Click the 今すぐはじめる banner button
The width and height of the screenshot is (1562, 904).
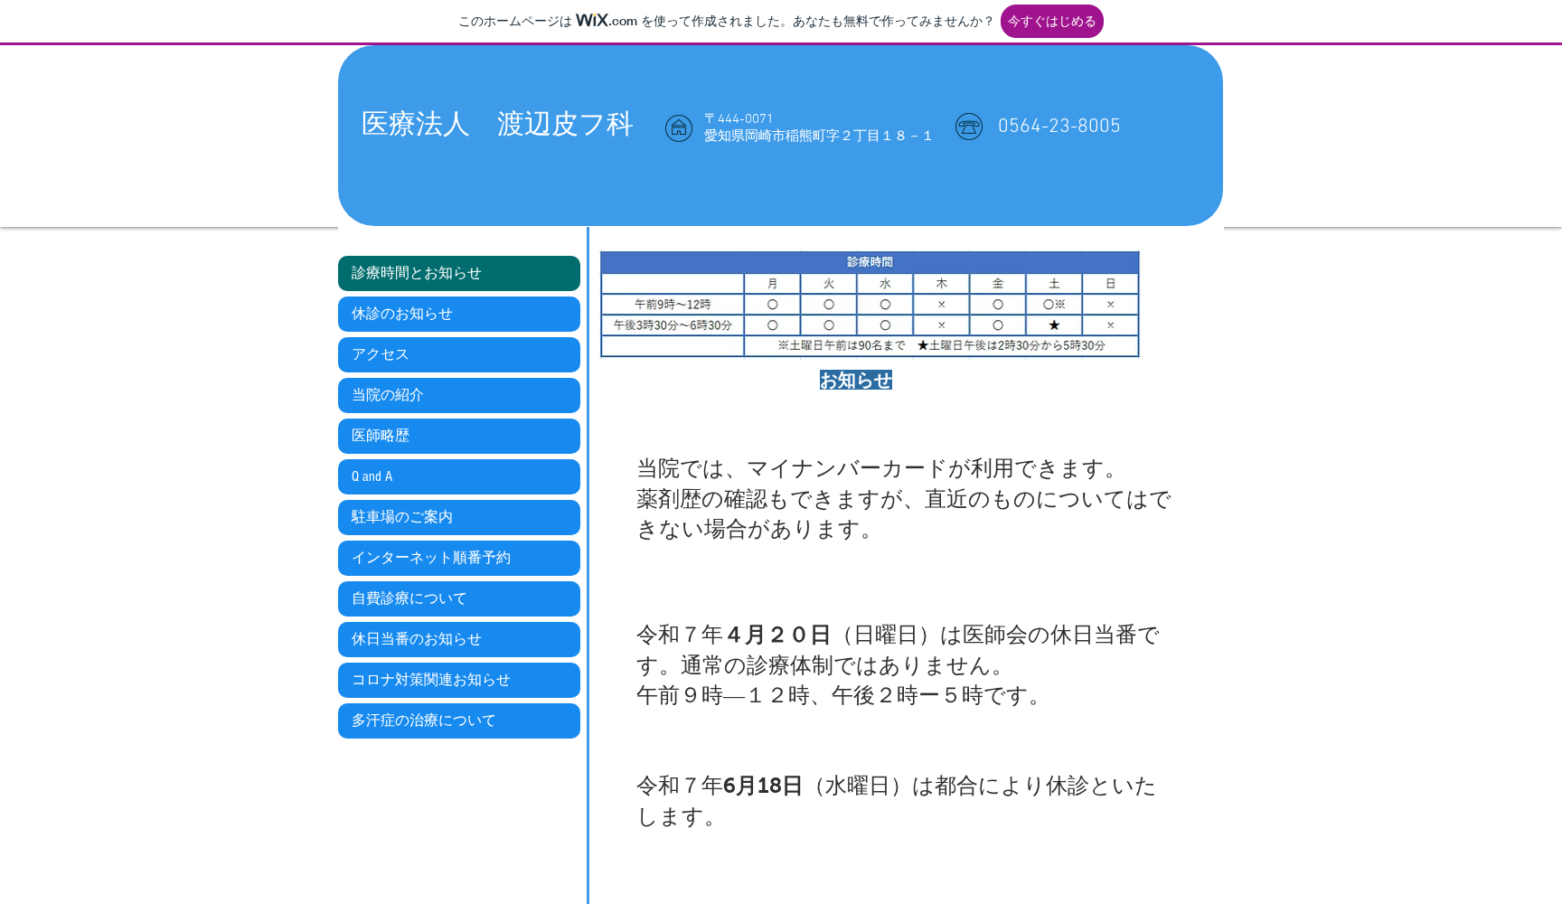[1051, 21]
